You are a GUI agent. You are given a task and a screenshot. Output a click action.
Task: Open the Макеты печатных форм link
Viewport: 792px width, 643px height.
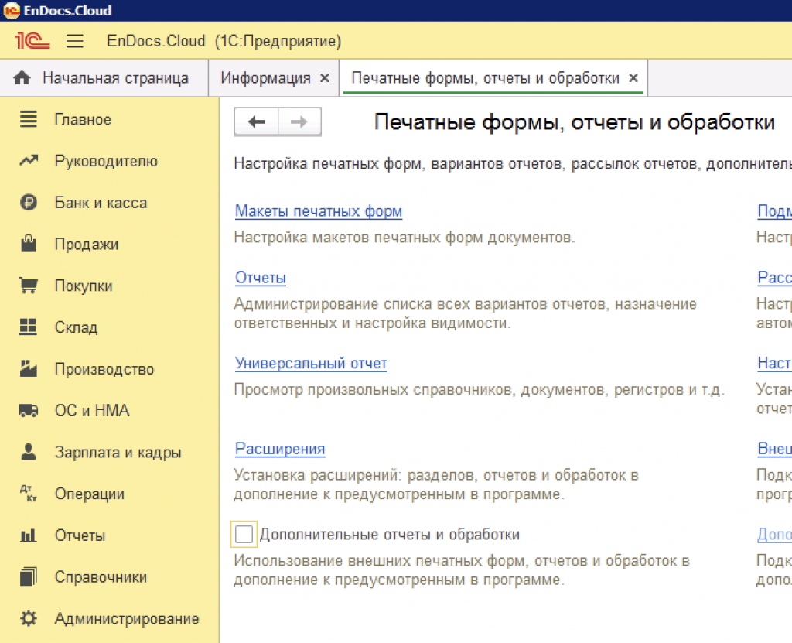319,210
